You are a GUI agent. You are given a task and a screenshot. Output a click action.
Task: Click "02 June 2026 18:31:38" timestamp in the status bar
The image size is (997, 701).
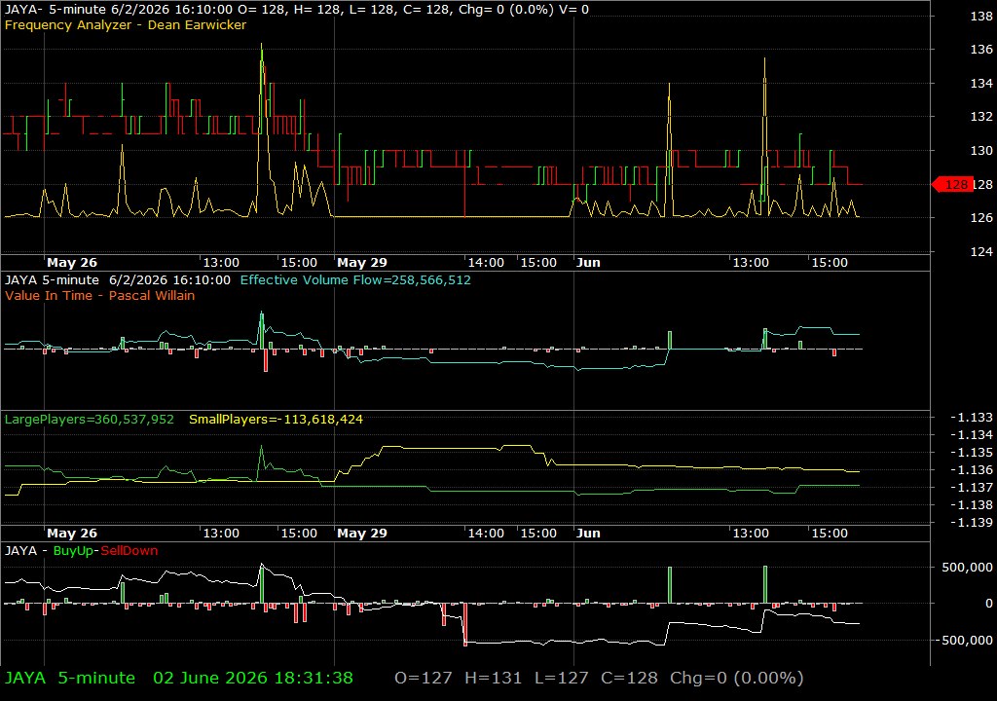253,678
